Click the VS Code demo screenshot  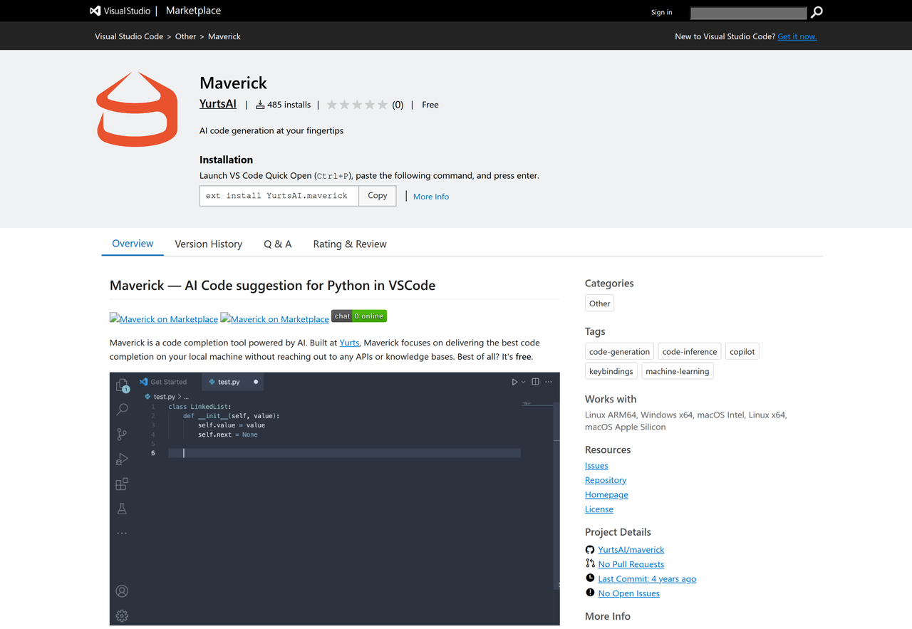(x=335, y=499)
